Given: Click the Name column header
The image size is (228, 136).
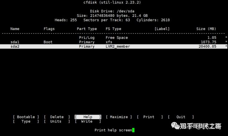Looking at the screenshot, I should point(15,29).
